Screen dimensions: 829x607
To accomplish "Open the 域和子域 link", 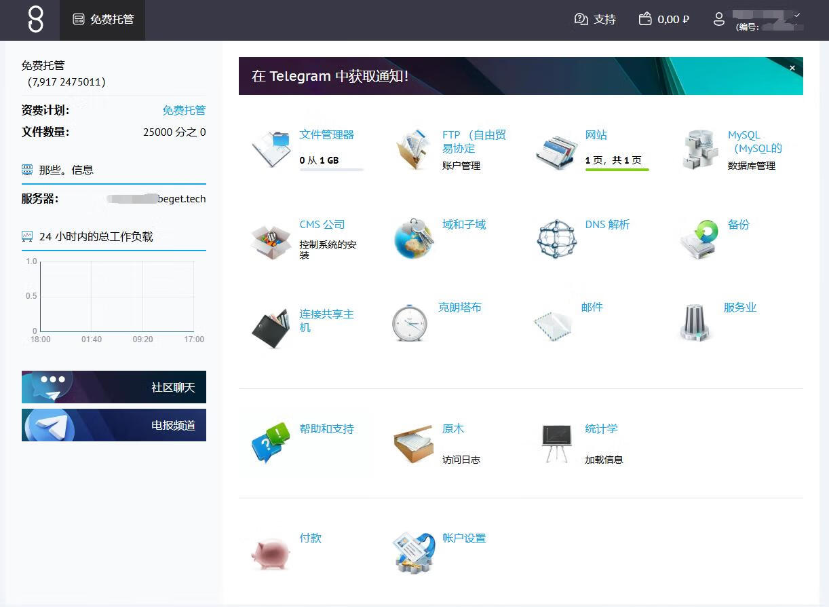I will 464,225.
